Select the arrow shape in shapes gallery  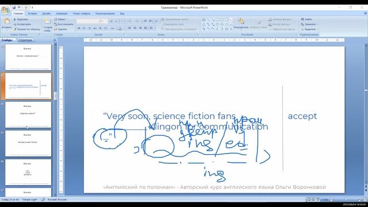213,20
